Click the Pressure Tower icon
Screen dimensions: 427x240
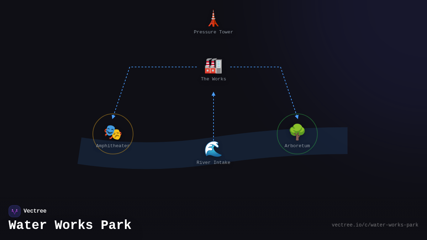click(213, 19)
